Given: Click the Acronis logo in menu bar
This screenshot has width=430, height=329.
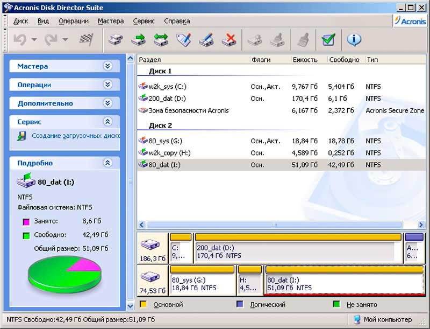Looking at the screenshot, I should coord(410,21).
